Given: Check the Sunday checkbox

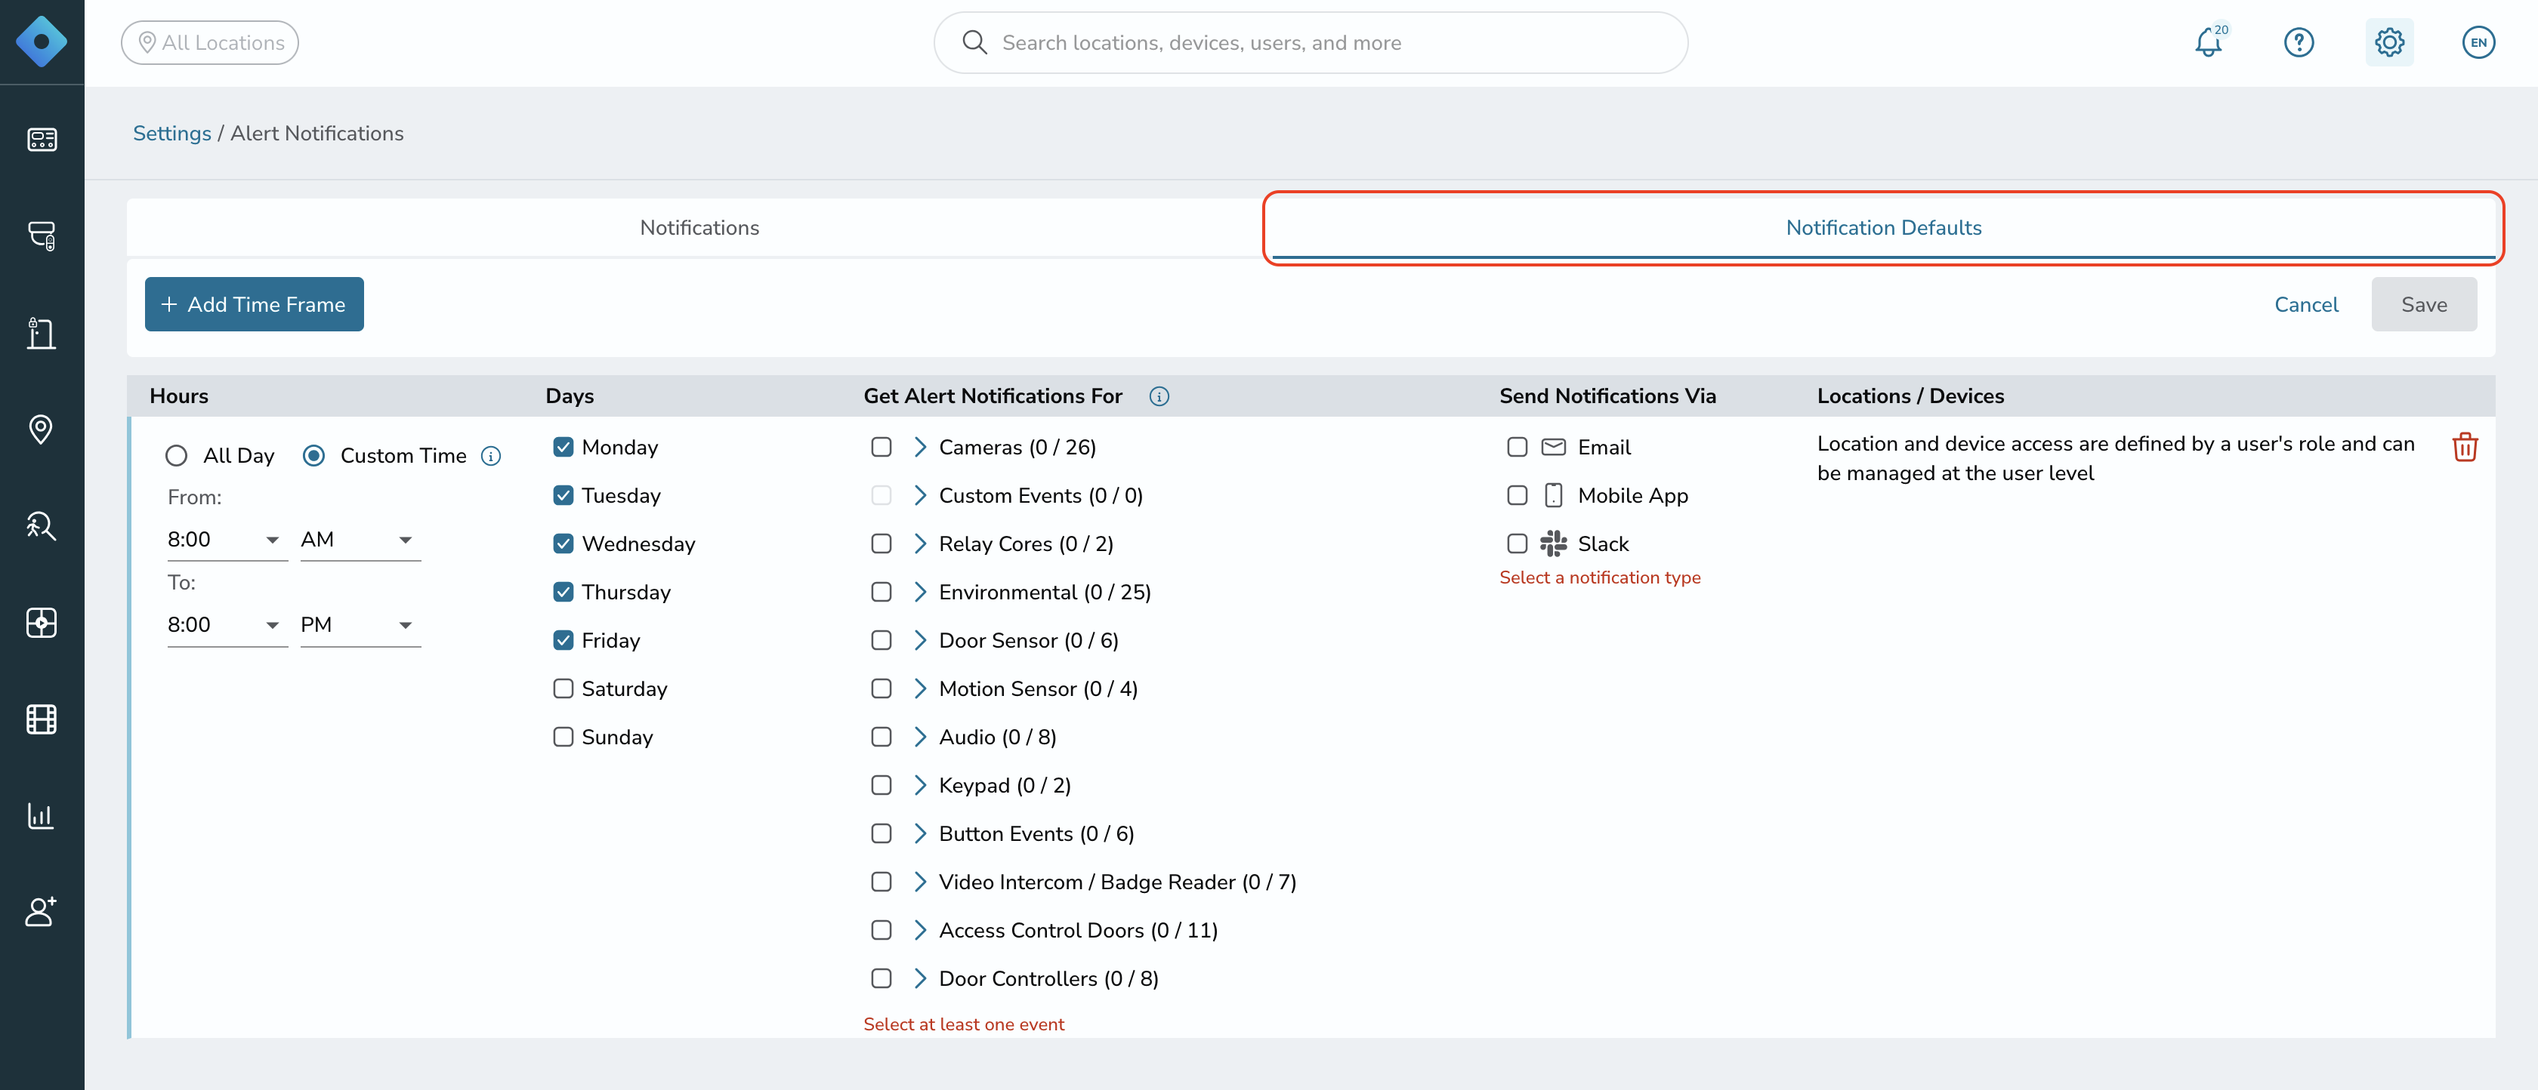Looking at the screenshot, I should tap(563, 737).
